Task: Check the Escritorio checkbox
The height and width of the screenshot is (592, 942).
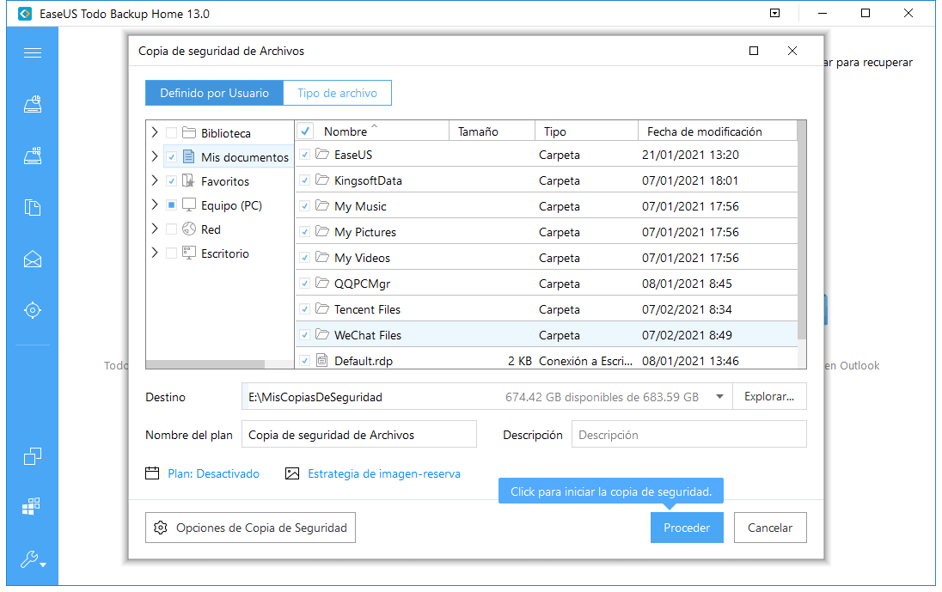Action: tap(171, 253)
